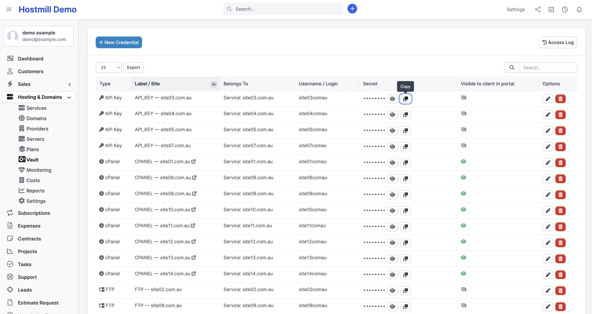Open the hamburger menu icon

(x=9, y=9)
